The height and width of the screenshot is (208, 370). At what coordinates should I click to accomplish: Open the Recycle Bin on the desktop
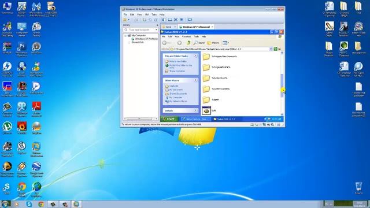pos(358,188)
